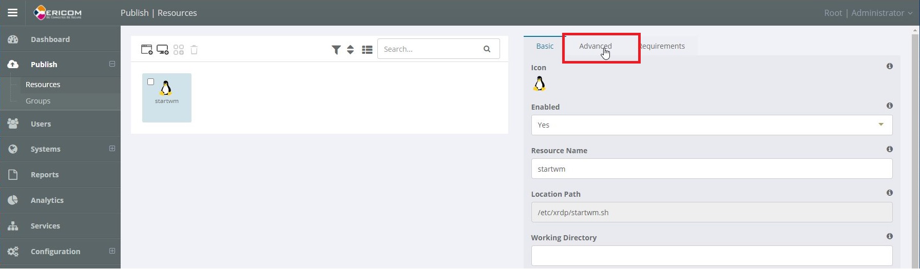This screenshot has width=920, height=269.
Task: Expand the Systems menu section
Action: coord(112,149)
